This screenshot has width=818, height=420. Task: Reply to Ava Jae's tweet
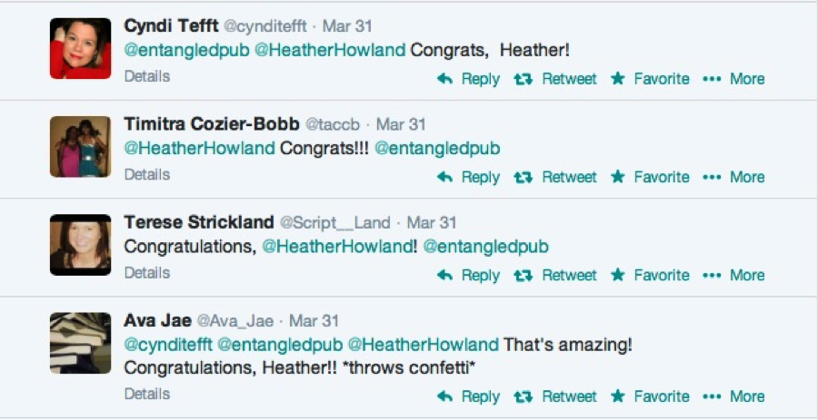(468, 396)
